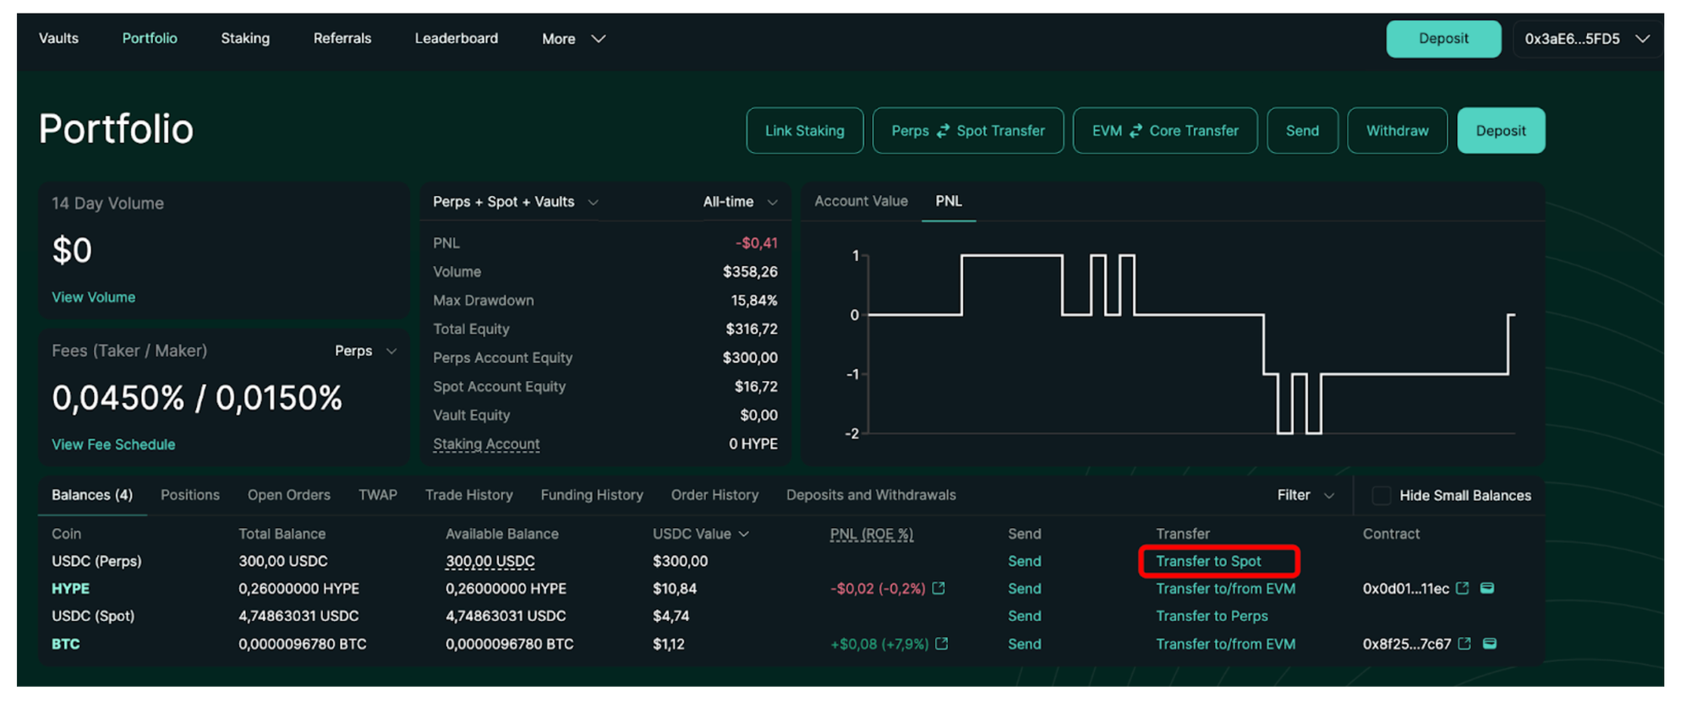The image size is (1691, 707).
Task: Open share icon next to BTC PNL
Action: coord(942,644)
